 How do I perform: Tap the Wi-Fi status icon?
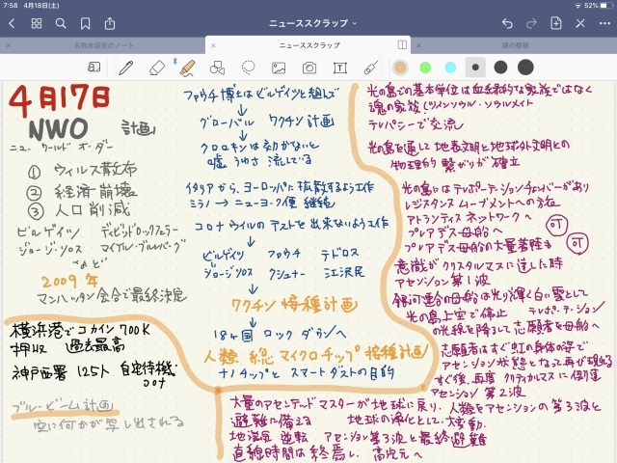point(578,6)
